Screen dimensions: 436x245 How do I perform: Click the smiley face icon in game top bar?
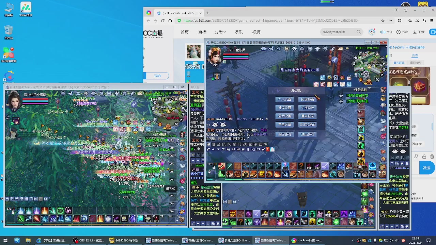[325, 49]
